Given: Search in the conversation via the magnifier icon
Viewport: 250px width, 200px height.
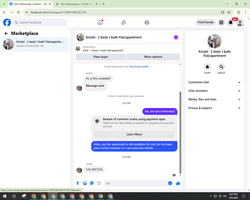Looking at the screenshot, I should coord(221,67).
